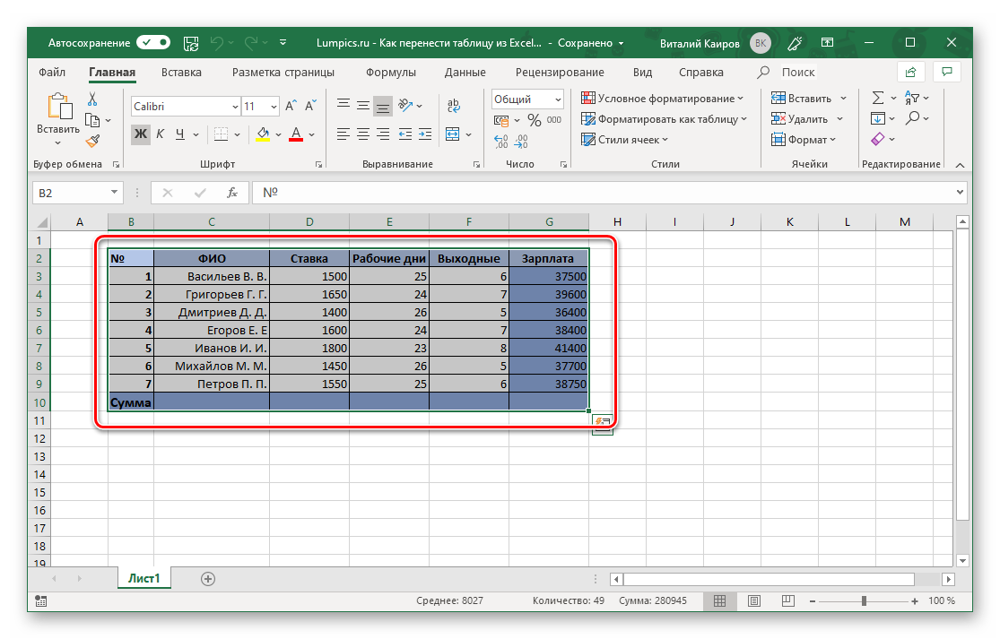Click the Merge and center icon

453,134
